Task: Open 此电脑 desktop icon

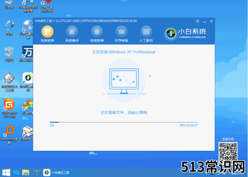Action: (9, 4)
